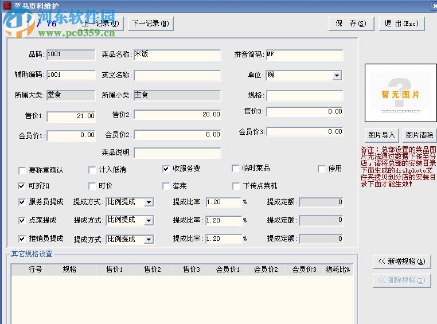The height and width of the screenshot is (324, 437).
Task: Toggle the 要称重确认 checkbox
Action: point(22,170)
